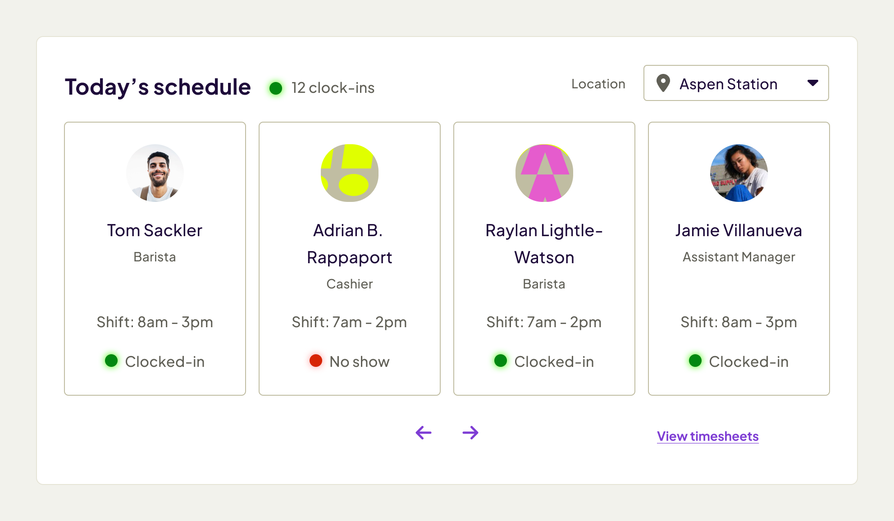This screenshot has height=521, width=894.
Task: Click Jamie Villanueva's green Clocked-in dot
Action: tap(695, 361)
